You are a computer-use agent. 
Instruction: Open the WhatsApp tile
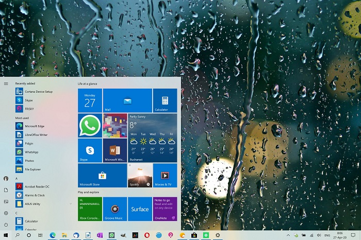[x=90, y=126]
